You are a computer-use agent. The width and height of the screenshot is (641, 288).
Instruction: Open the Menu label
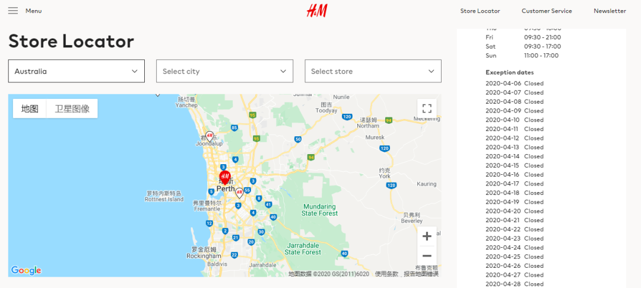click(x=33, y=11)
